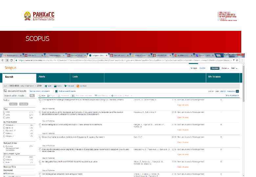Sort results by Date
The image size is (256, 177).
coord(217,91)
